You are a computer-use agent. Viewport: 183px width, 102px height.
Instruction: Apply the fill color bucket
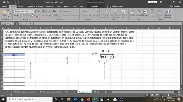[32, 16]
